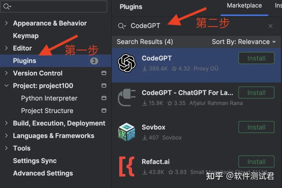The height and width of the screenshot is (188, 282).
Task: Expand the Editor settings node
Action: pyautogui.click(x=7, y=48)
